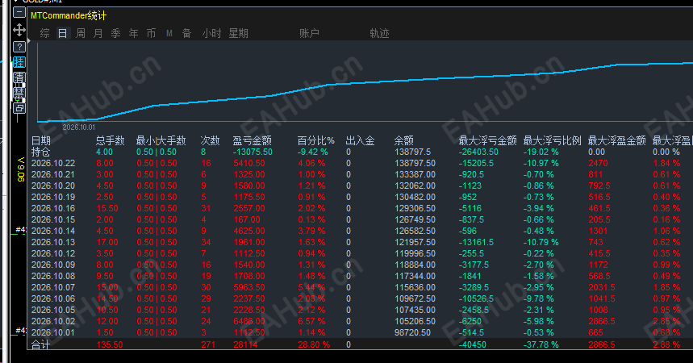The height and width of the screenshot is (363, 693).
Task: Expand the small triangle arrow beside chart
Action: click(29, 40)
